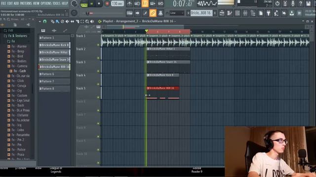Click the save floppy disk icon
The width and height of the screenshot is (316, 177).
click(x=308, y=3)
